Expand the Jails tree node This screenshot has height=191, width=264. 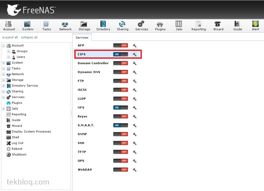pyautogui.click(x=4, y=109)
